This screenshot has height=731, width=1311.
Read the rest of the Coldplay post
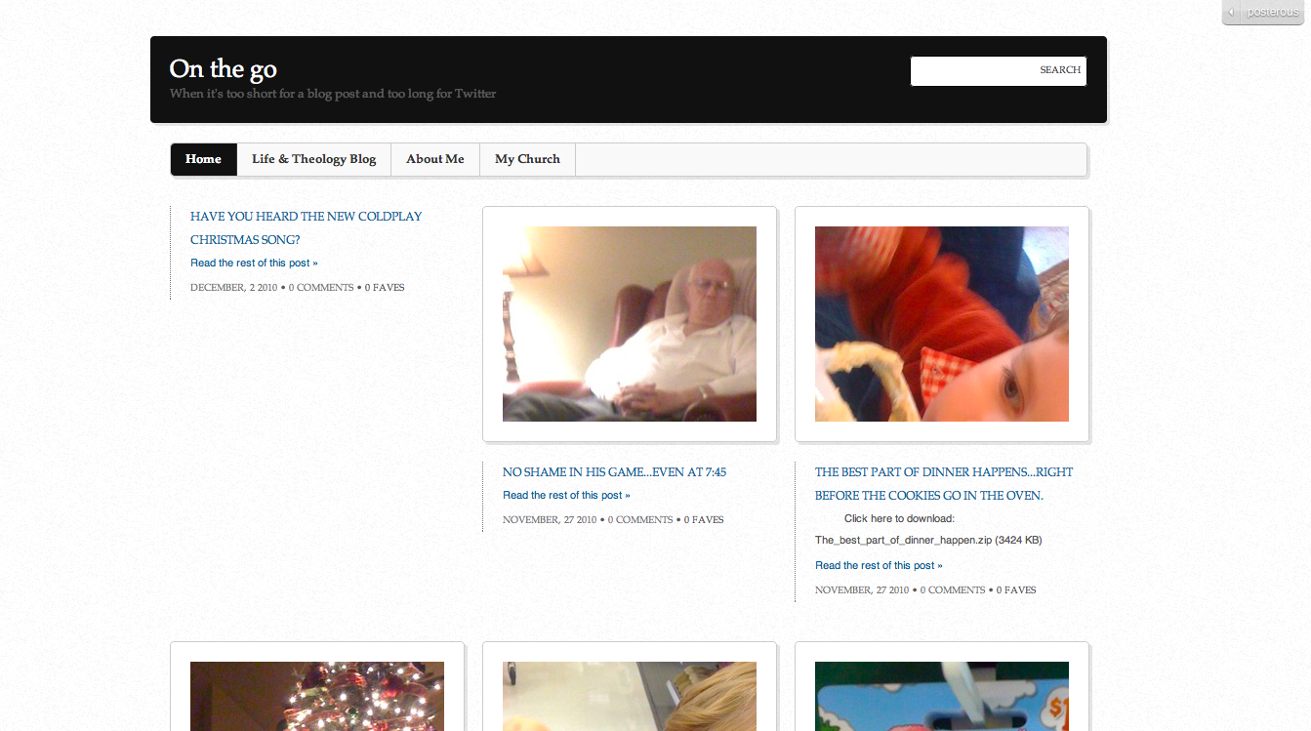(x=254, y=263)
